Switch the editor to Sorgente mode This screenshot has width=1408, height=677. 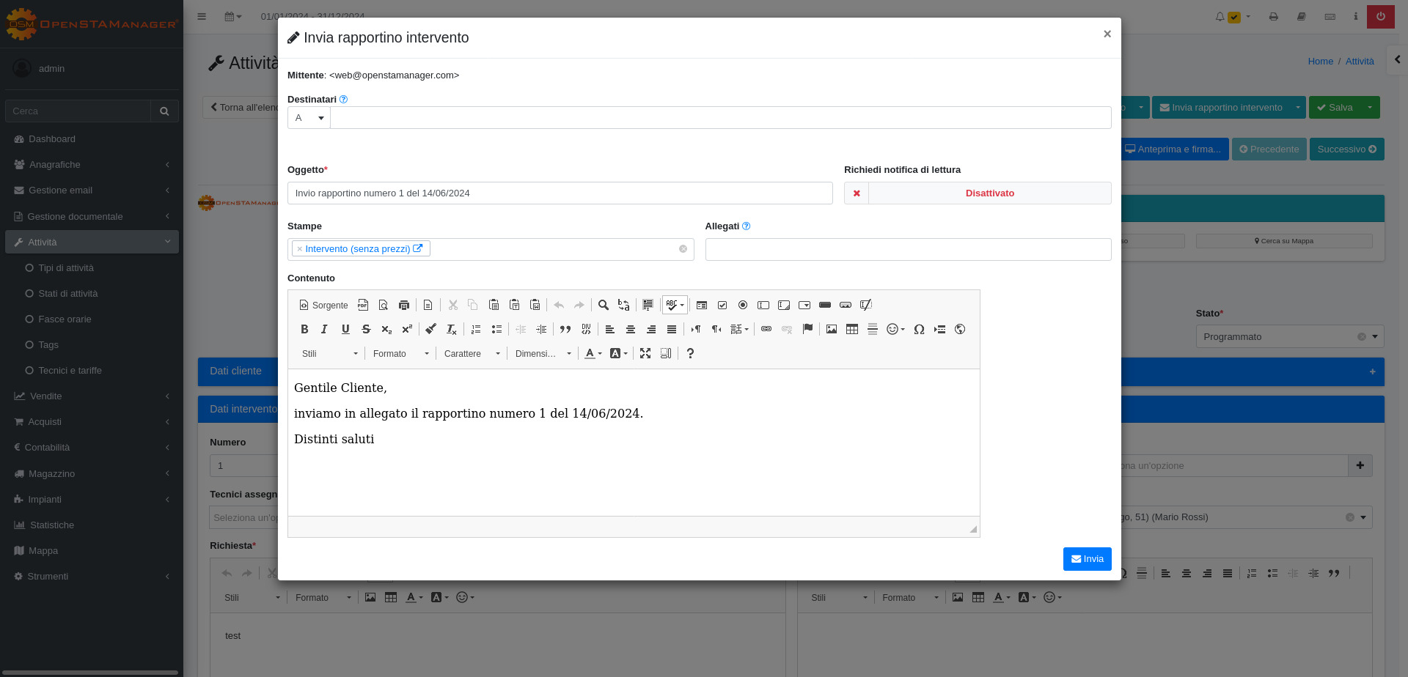point(323,306)
